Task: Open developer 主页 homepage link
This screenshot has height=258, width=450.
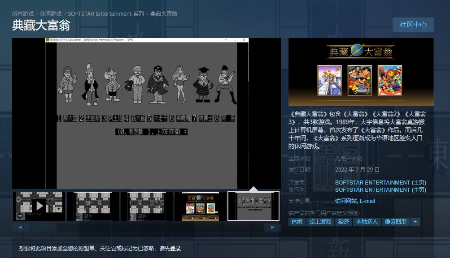Action: point(419,183)
